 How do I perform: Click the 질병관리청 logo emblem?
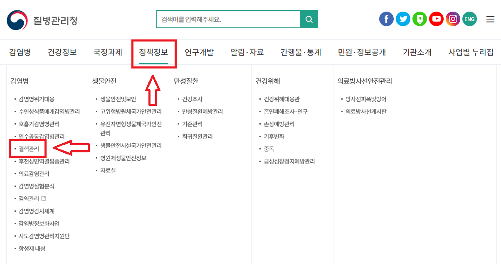(17, 19)
